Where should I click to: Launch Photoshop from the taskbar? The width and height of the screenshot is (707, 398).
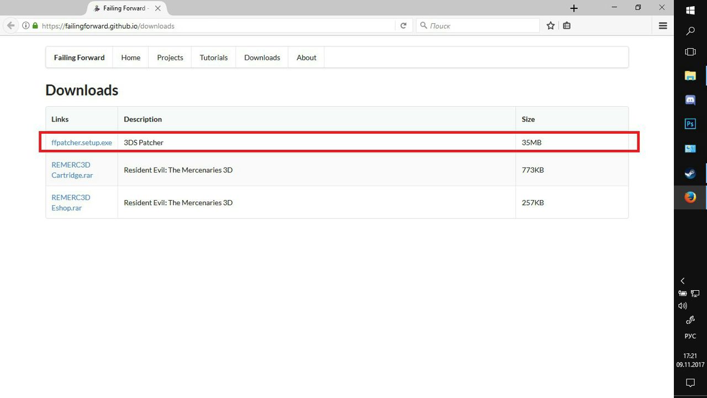pyautogui.click(x=690, y=124)
